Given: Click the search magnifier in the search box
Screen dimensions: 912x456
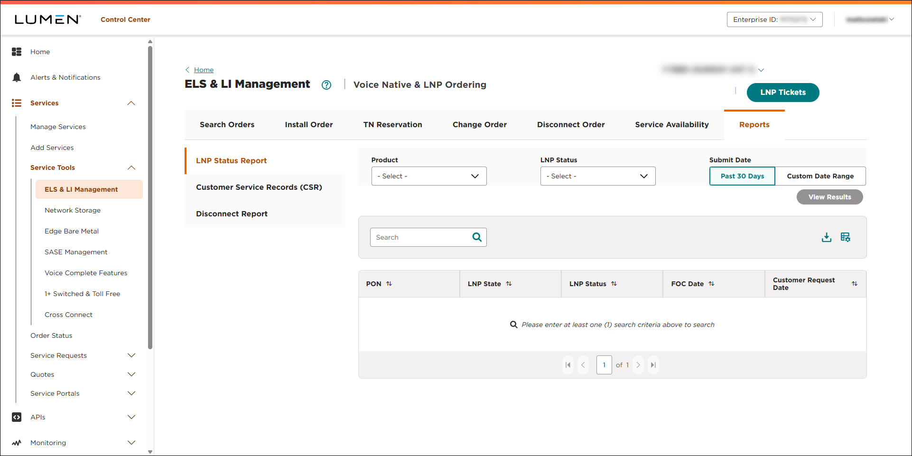Looking at the screenshot, I should coord(476,237).
